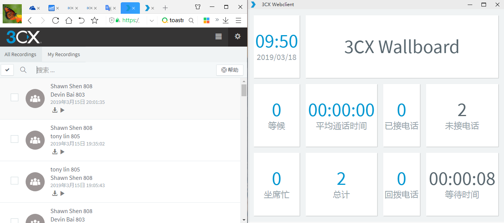504x223 pixels.
Task: Switch to the chart icon browser tab
Action: tap(52, 8)
